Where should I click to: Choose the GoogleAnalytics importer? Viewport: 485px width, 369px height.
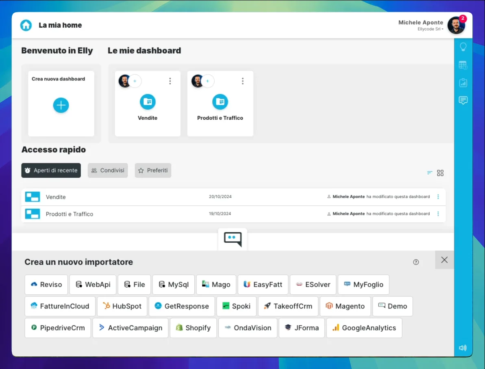364,328
